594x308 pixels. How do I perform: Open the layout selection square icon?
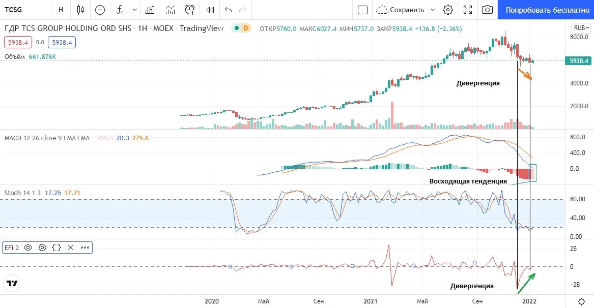(362, 10)
